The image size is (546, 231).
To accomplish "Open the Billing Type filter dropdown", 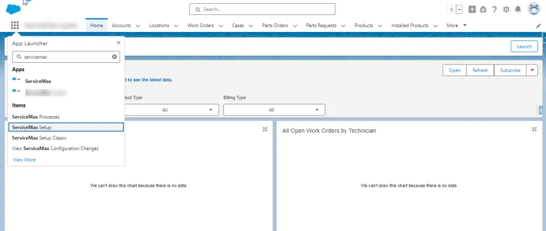I will (274, 110).
